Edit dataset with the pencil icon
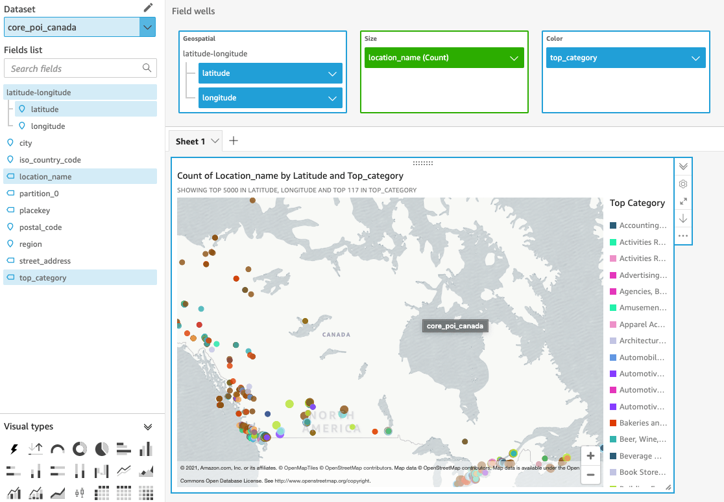This screenshot has width=724, height=502. coord(148,7)
